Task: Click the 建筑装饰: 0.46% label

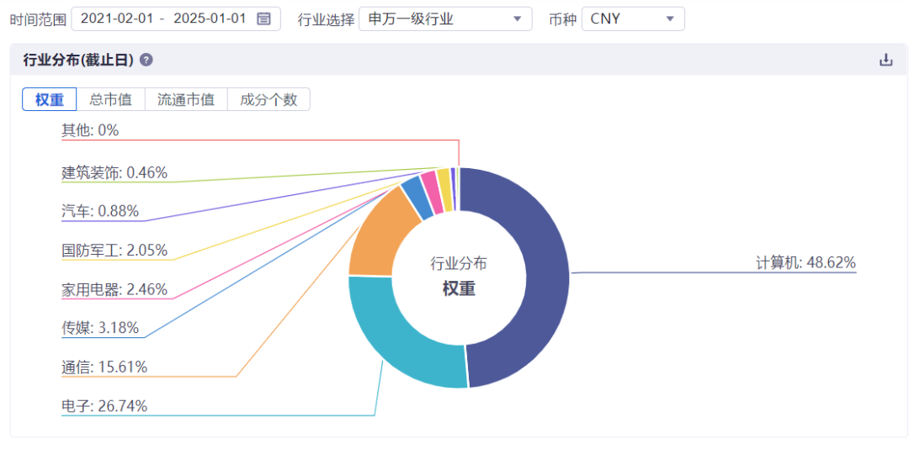Action: point(114,172)
